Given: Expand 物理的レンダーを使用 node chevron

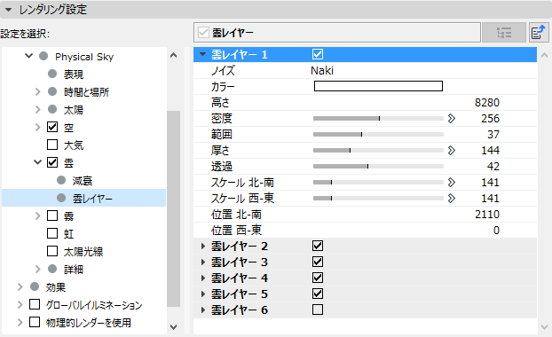Looking at the screenshot, I should 20,322.
